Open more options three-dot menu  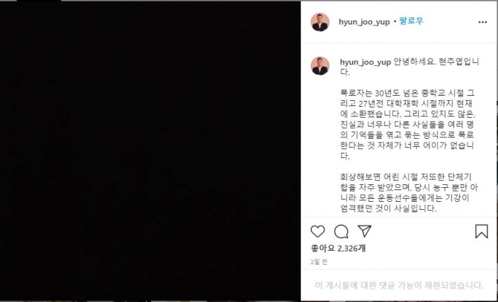click(x=483, y=22)
